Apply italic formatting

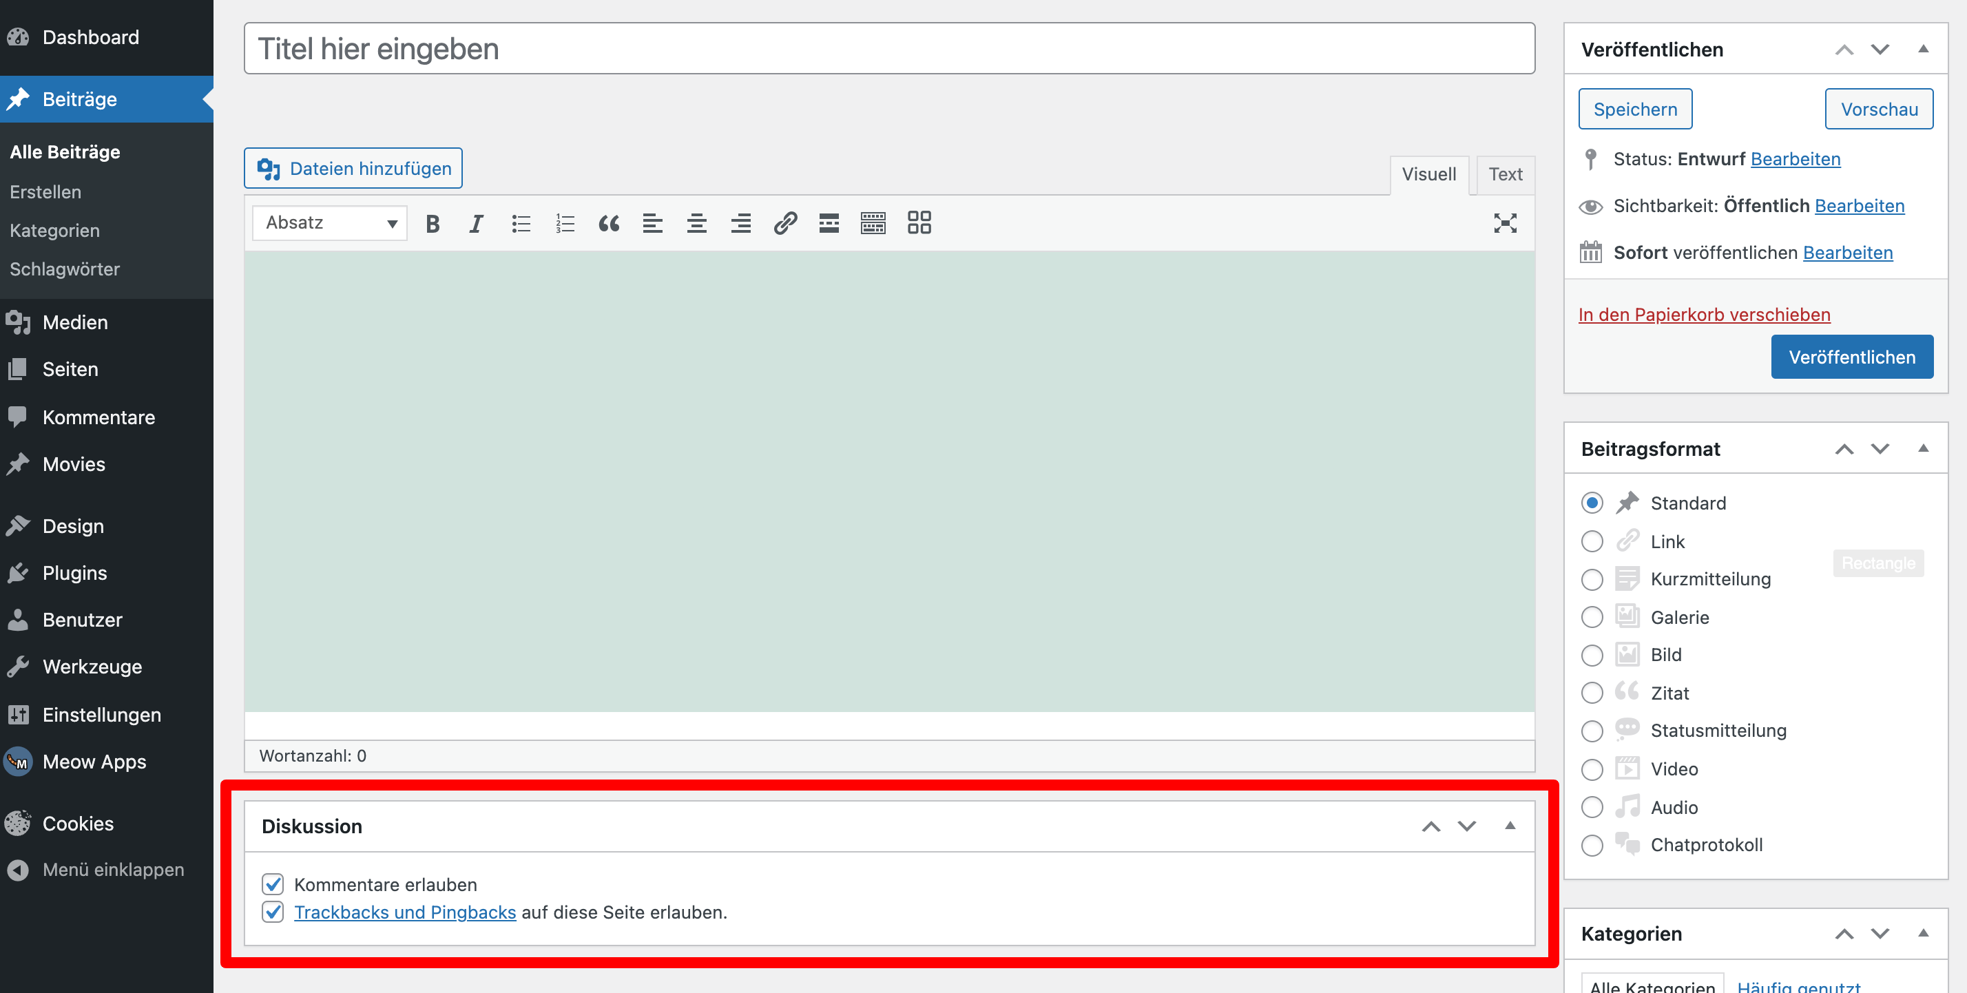(x=476, y=223)
